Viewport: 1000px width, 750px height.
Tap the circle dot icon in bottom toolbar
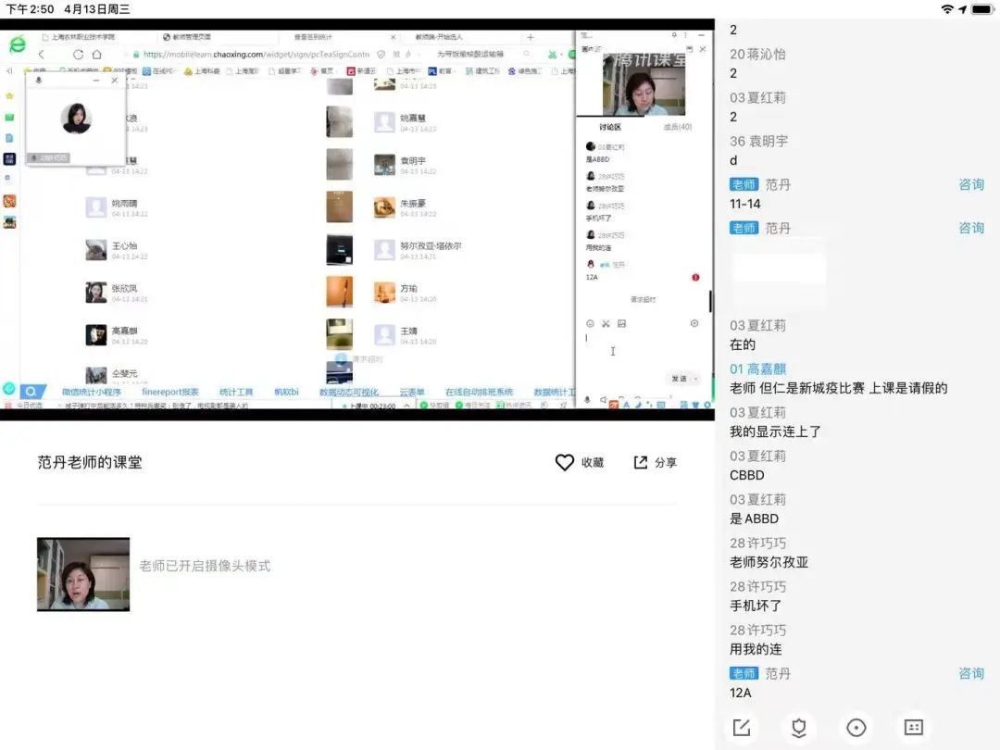pos(856,728)
